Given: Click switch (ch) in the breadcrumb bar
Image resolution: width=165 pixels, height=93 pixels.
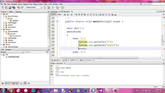Looking at the screenshot, I should click(x=73, y=60).
